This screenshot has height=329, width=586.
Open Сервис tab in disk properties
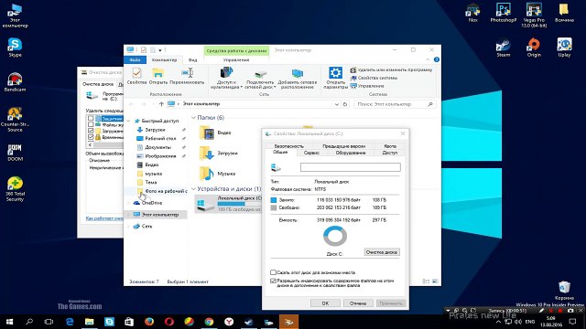[x=311, y=153]
